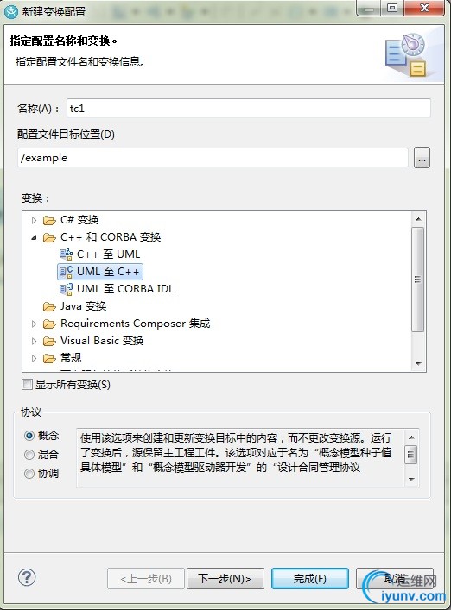Select the 协调 protocol radio button
Viewport: 451px width, 610px height.
coord(29,473)
